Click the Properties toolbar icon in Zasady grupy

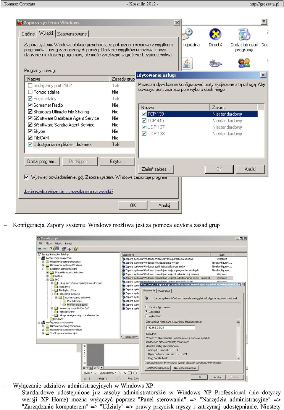[64, 249]
